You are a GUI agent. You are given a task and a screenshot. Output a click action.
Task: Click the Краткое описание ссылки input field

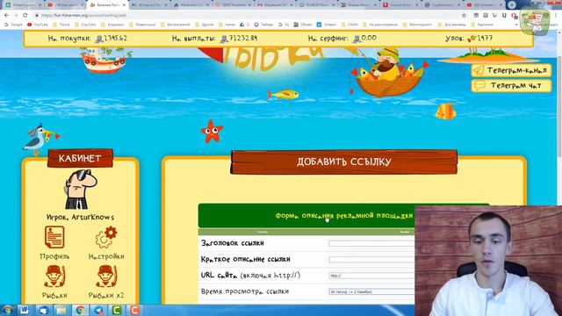(x=371, y=260)
